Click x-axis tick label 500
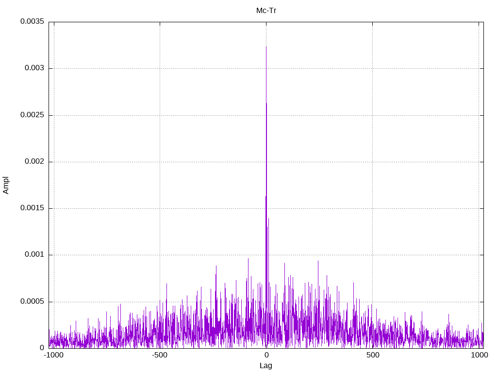The width and height of the screenshot is (497, 372). pos(373,355)
